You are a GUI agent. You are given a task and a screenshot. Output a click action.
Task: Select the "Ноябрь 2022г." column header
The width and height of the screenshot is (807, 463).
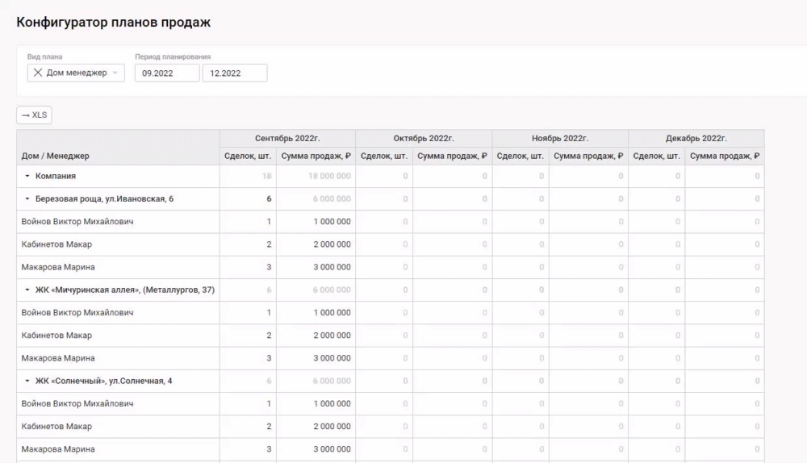pos(560,139)
